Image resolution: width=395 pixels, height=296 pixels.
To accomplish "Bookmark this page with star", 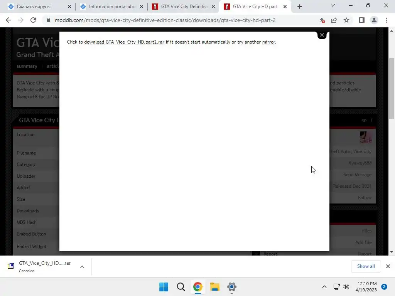I will 346,20.
